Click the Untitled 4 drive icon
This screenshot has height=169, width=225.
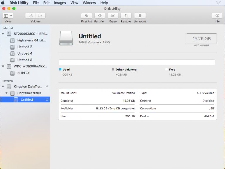click(x=13, y=53)
